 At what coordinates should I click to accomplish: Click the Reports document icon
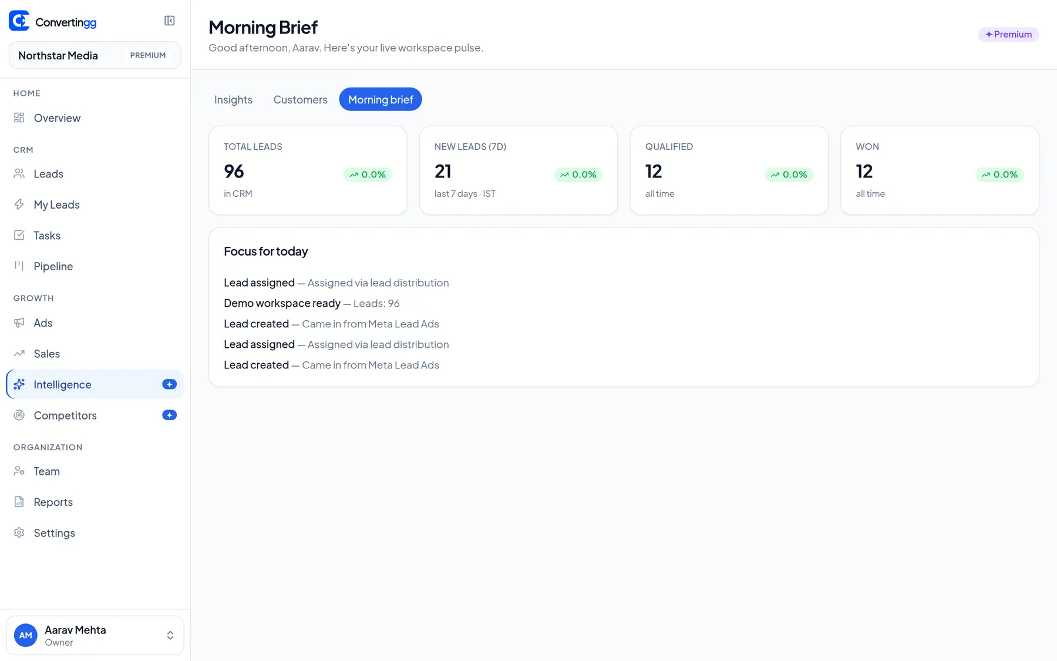pos(19,502)
